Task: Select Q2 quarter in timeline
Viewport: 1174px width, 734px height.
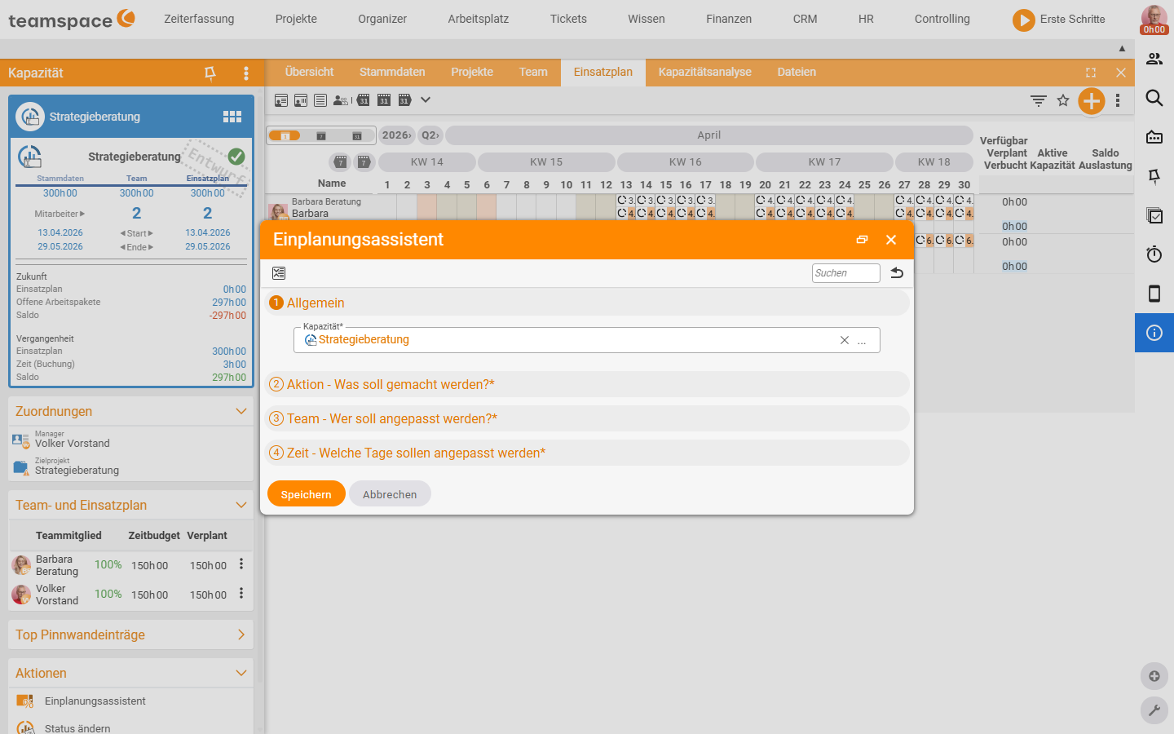Action: 430,135
